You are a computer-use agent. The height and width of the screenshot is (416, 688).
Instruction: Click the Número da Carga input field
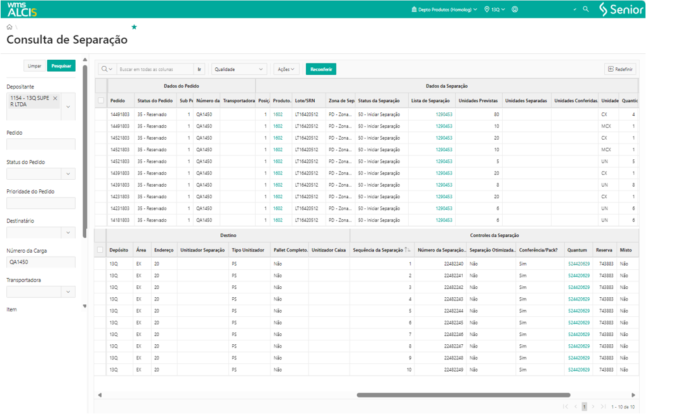pos(41,262)
